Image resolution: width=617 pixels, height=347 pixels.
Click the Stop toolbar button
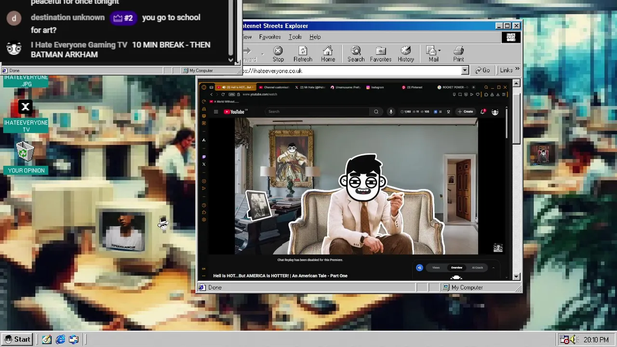278,54
